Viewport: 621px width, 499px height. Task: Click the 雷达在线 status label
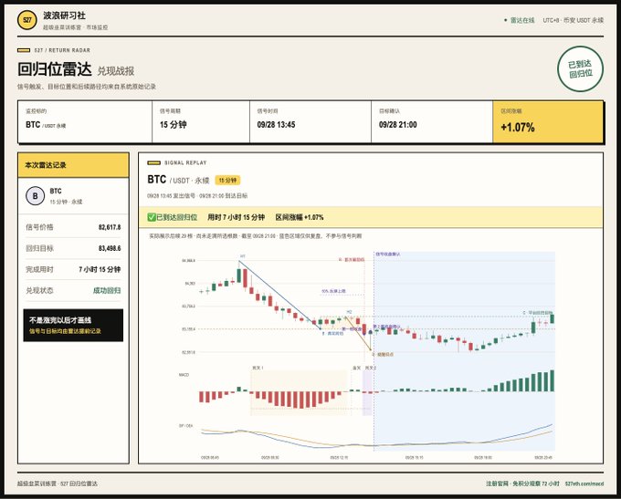(x=522, y=20)
